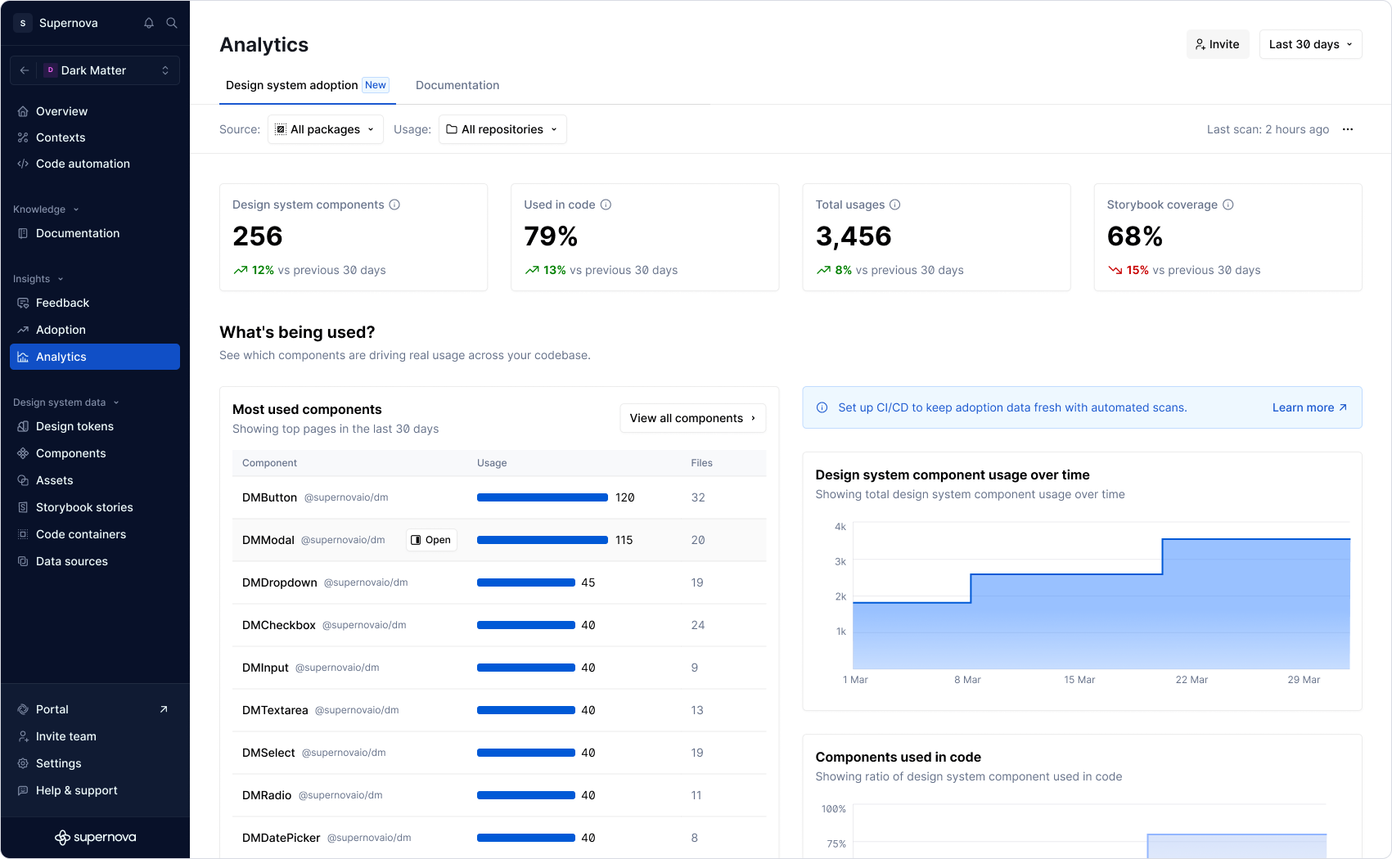Click the Storybook stories icon
This screenshot has height=859, width=1392.
pyautogui.click(x=23, y=507)
